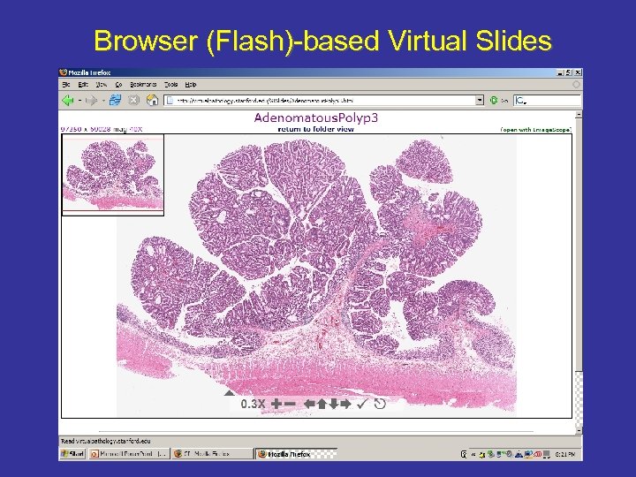
Task: Click the scrollbar up arrow
Action: (x=579, y=114)
